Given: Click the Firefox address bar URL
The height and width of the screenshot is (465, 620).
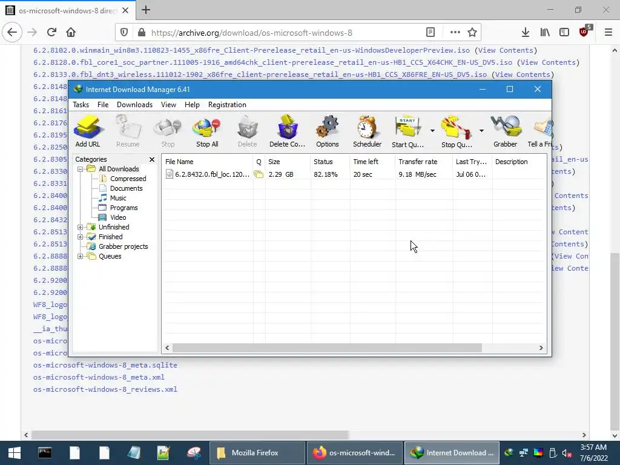Looking at the screenshot, I should (x=252, y=33).
